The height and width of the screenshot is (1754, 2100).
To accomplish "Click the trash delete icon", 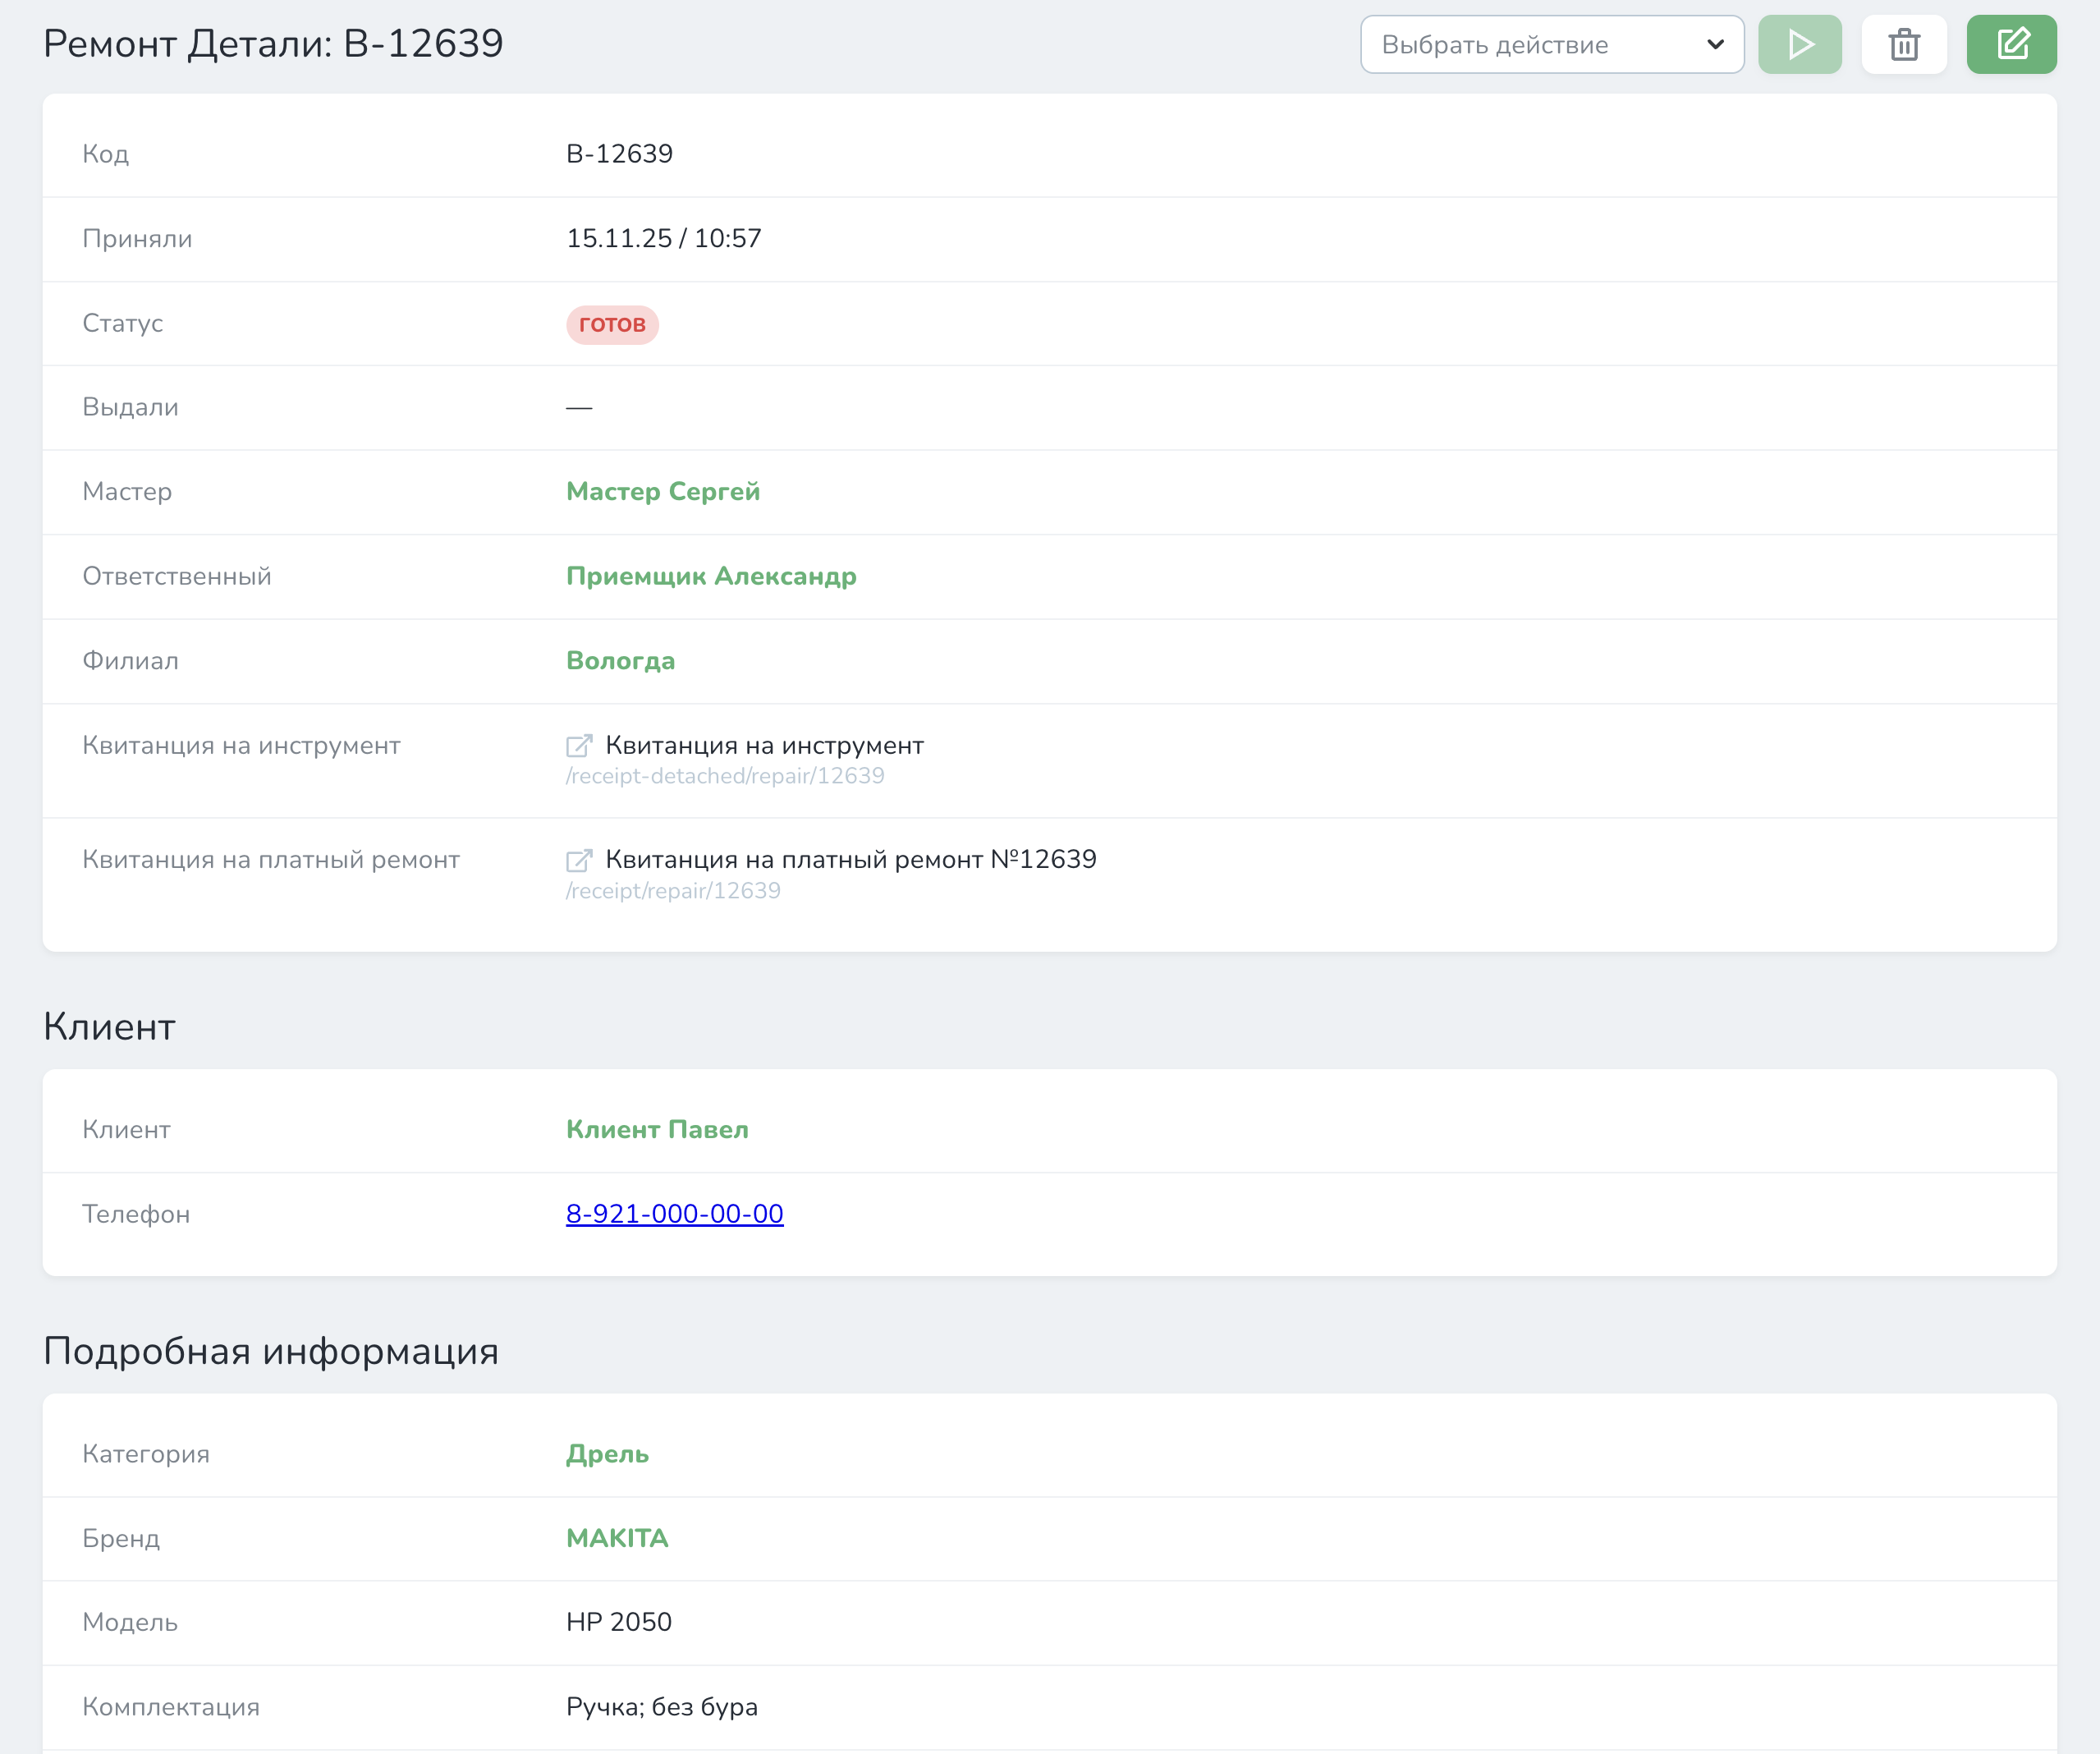I will click(x=1904, y=45).
